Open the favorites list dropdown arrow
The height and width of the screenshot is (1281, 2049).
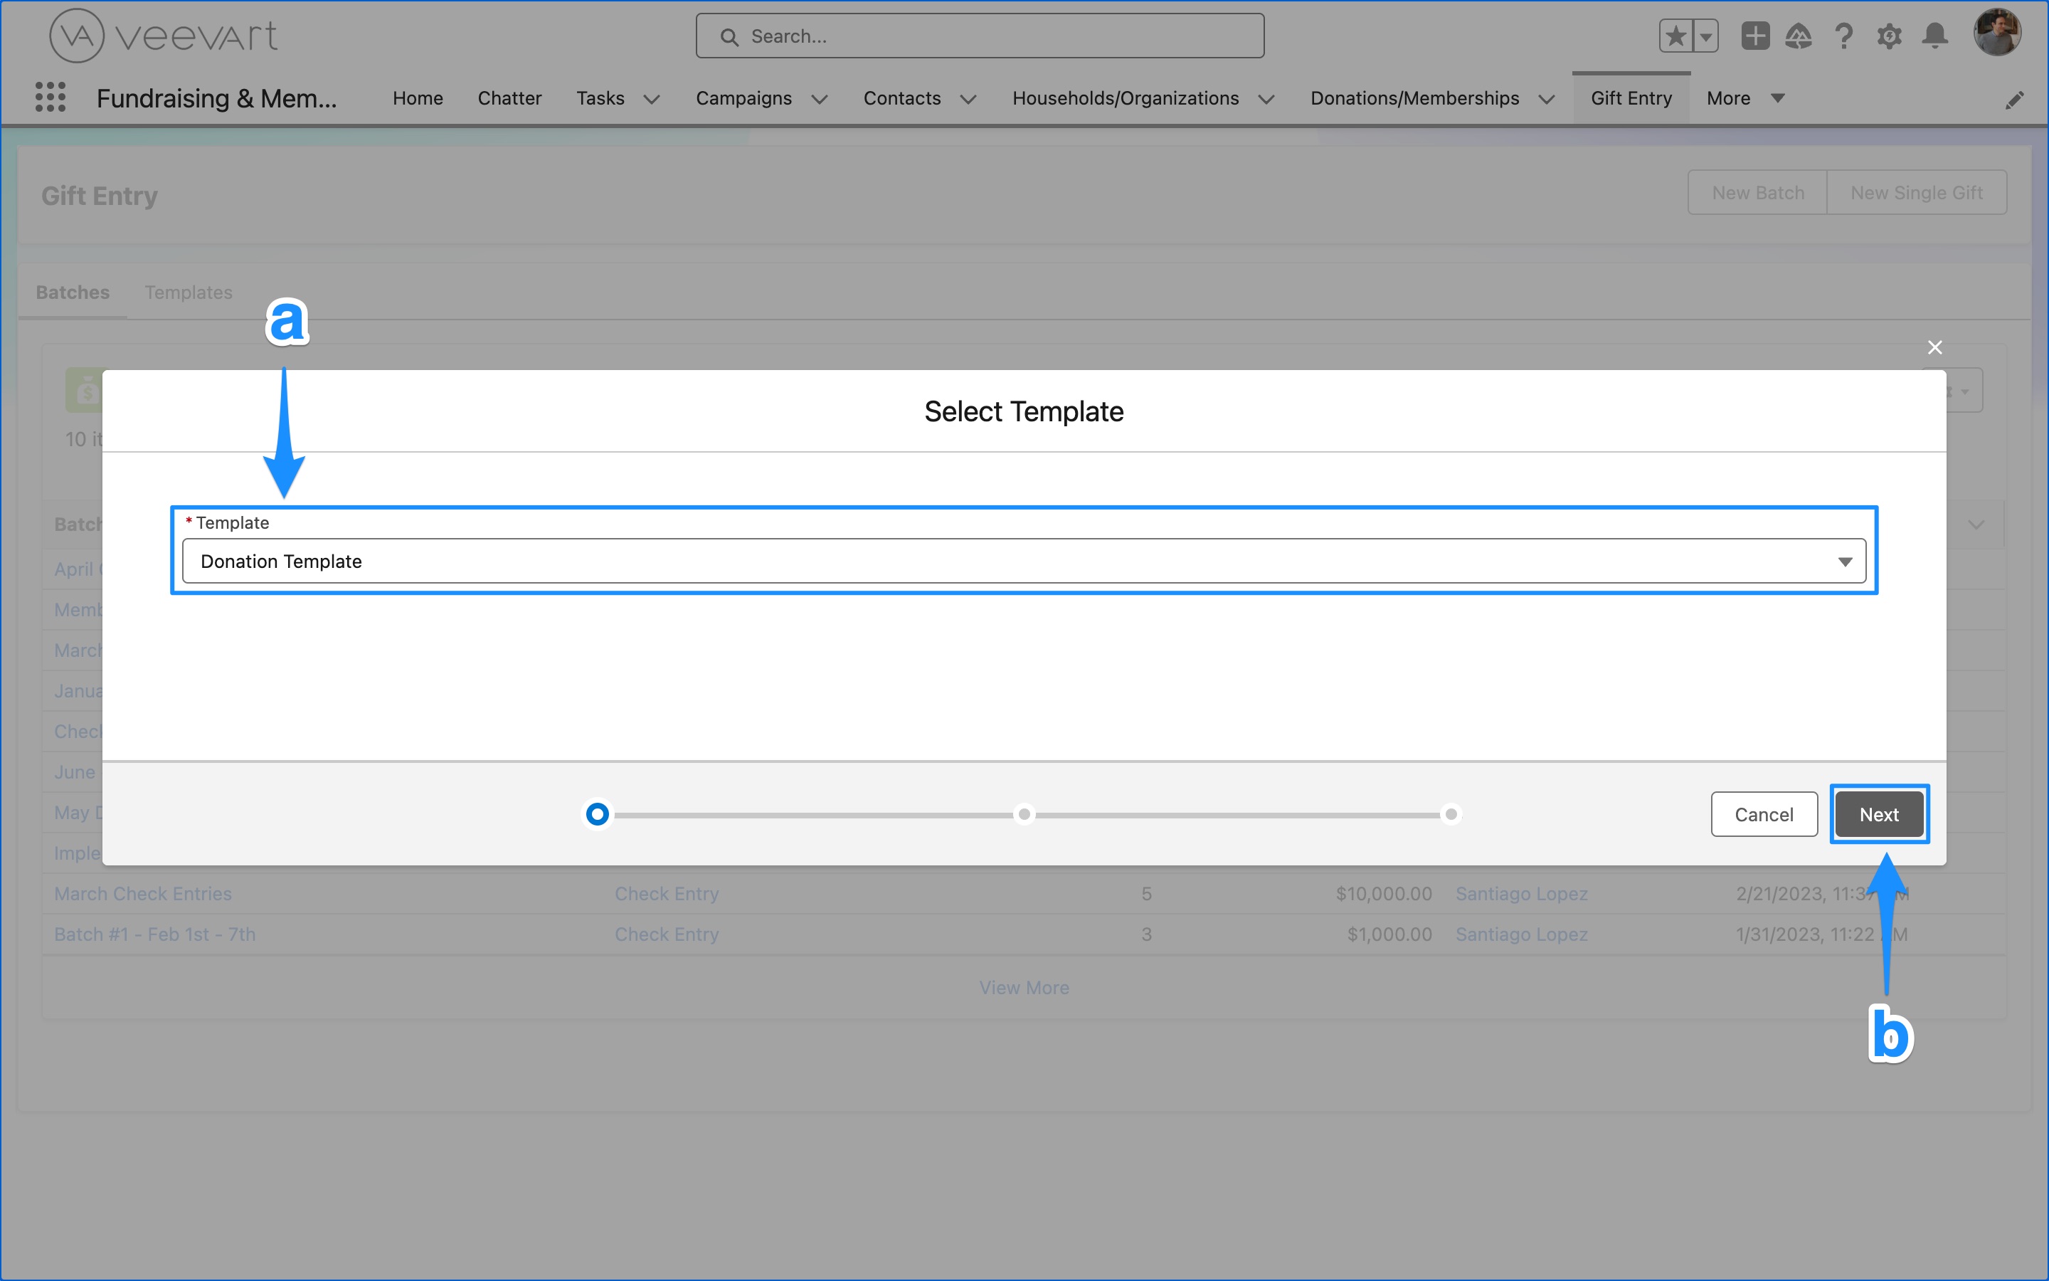pos(1705,36)
